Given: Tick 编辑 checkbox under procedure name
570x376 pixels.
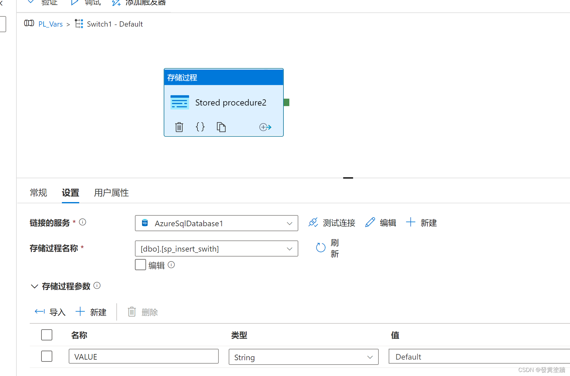Looking at the screenshot, I should coord(140,265).
